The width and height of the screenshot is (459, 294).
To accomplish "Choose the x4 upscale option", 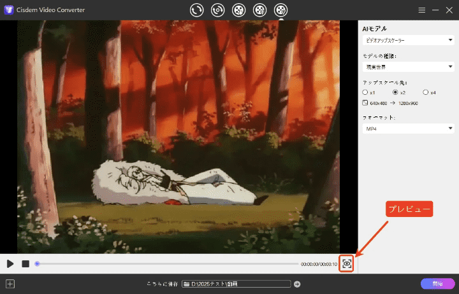I will click(x=425, y=92).
